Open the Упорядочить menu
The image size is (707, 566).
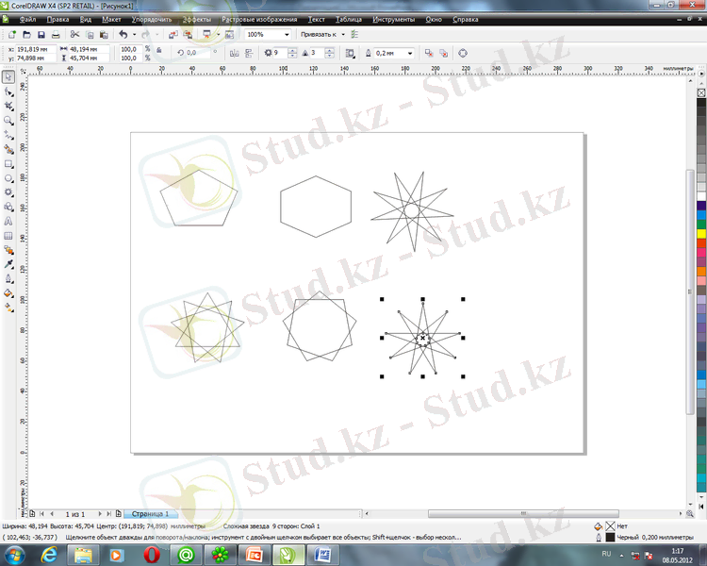click(x=152, y=20)
